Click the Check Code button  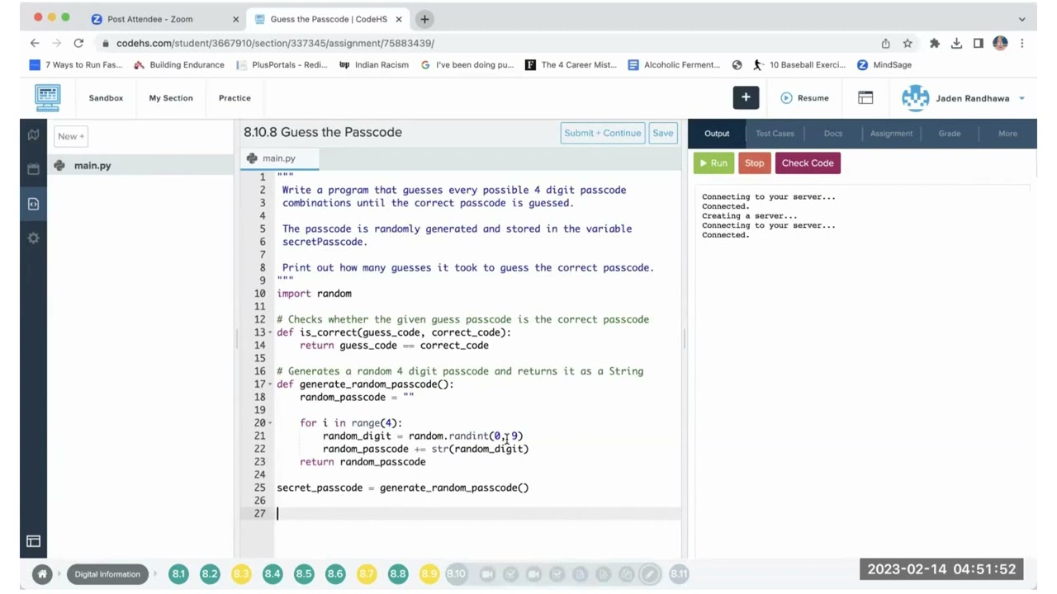click(808, 163)
